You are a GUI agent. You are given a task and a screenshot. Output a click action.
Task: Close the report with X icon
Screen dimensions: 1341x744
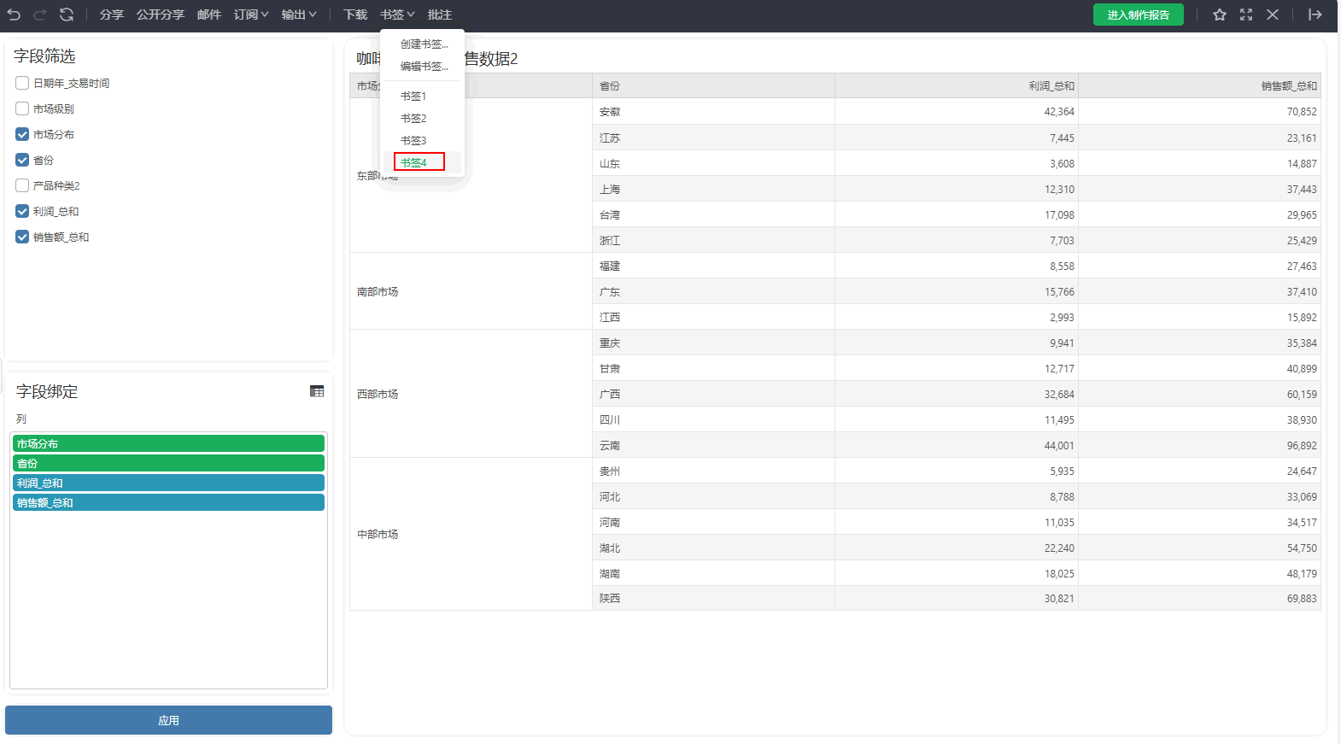point(1273,15)
